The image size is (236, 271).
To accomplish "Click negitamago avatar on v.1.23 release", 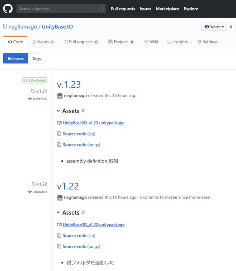I will [x=60, y=96].
